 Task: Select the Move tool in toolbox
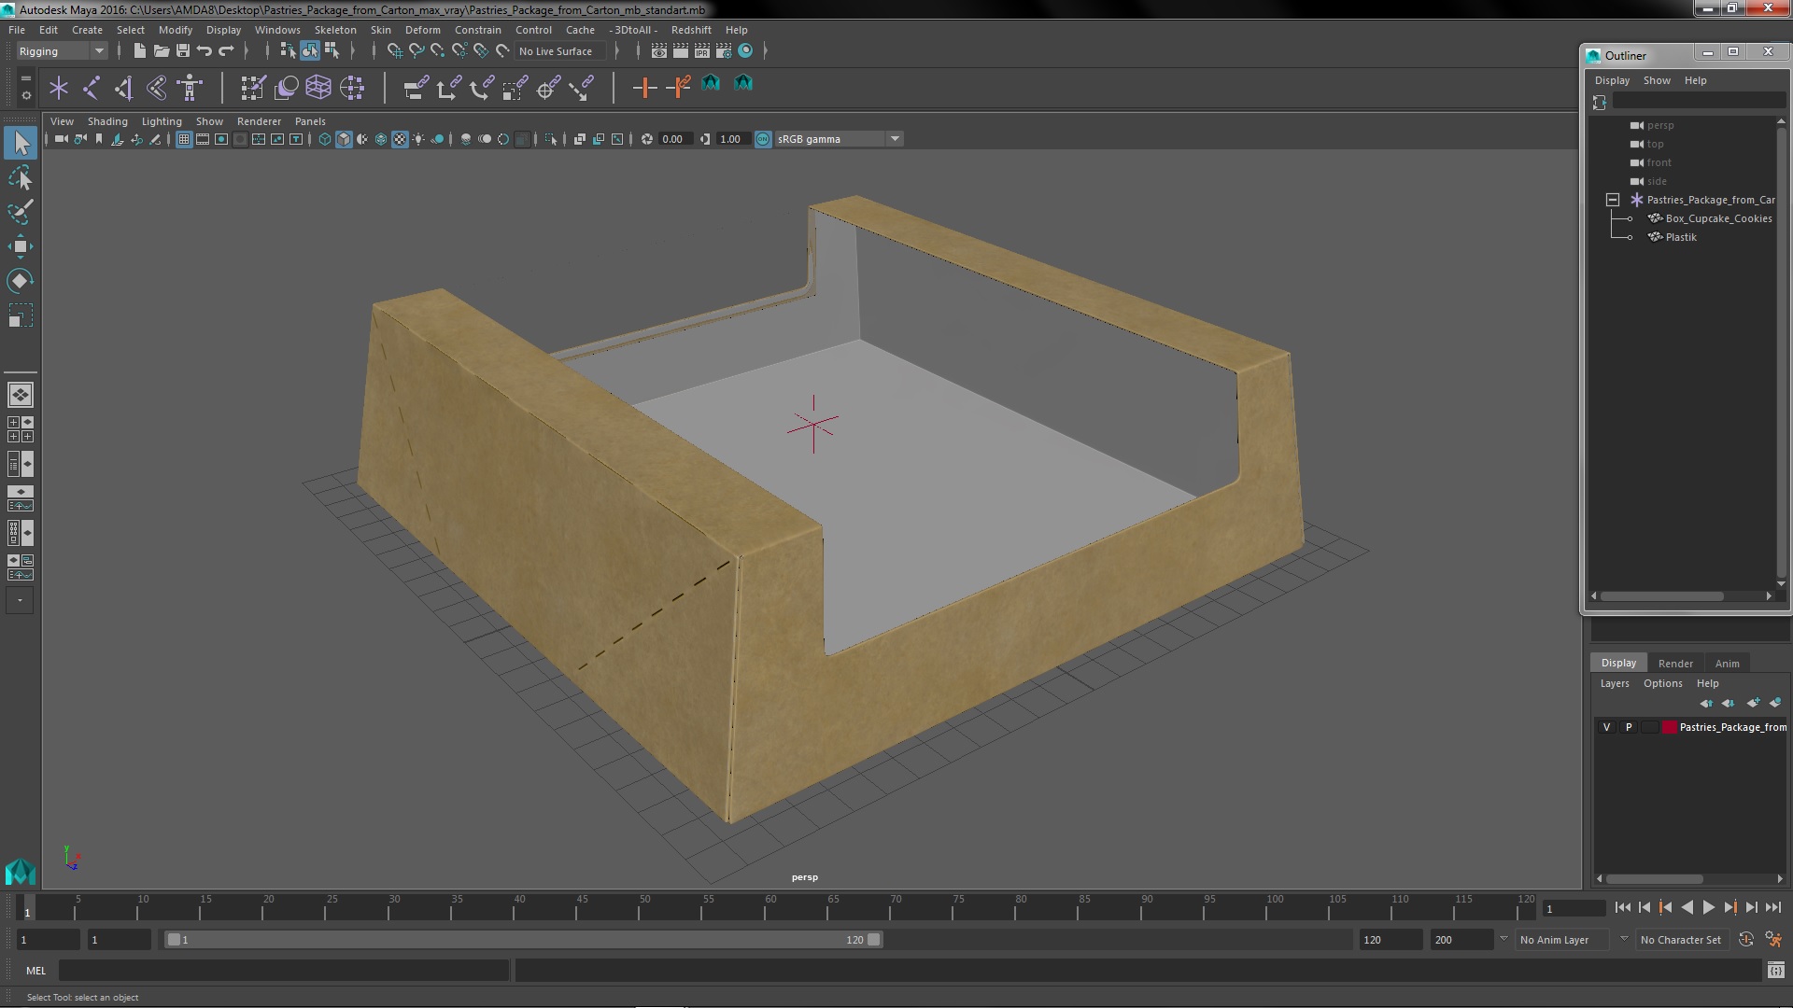coord(20,246)
